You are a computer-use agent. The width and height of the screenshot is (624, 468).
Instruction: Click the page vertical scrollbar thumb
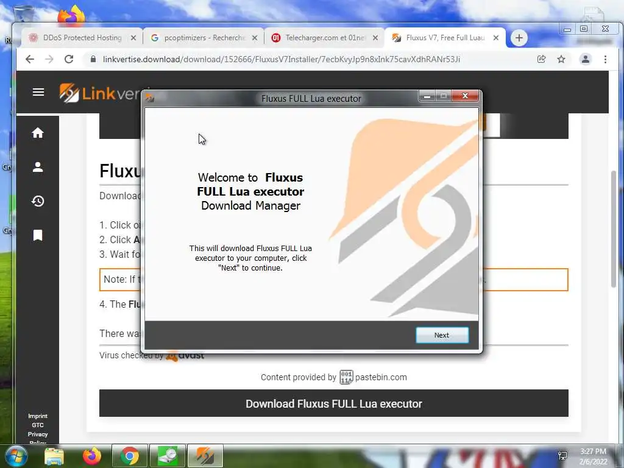pos(613,229)
